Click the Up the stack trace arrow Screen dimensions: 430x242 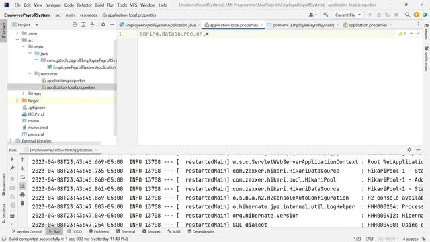tap(22, 159)
